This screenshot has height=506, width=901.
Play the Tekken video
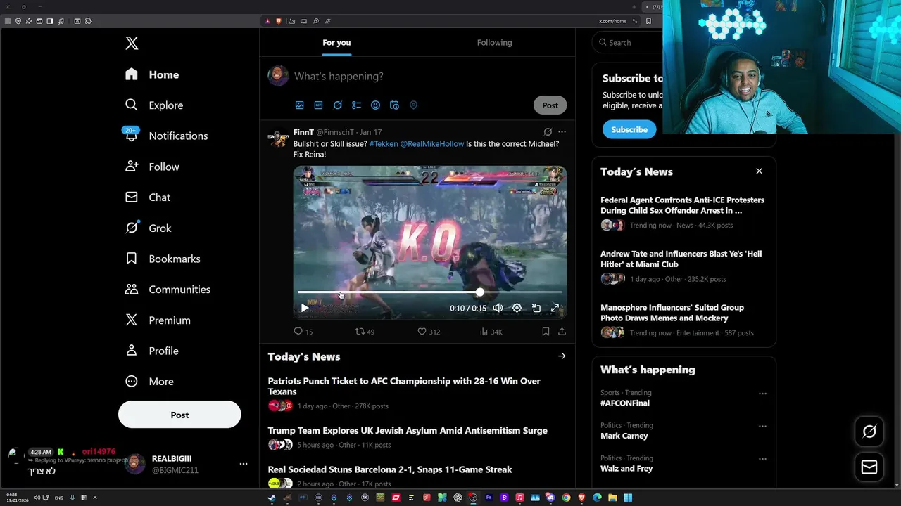click(304, 308)
